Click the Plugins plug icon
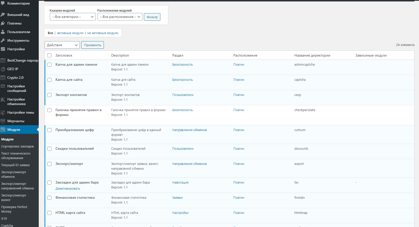 [x=3, y=23]
